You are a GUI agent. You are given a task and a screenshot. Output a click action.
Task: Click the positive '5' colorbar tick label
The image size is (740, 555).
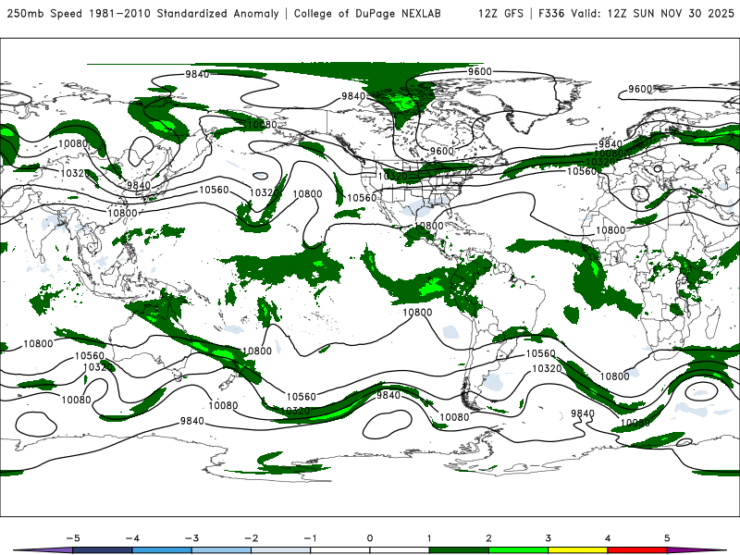(667, 538)
